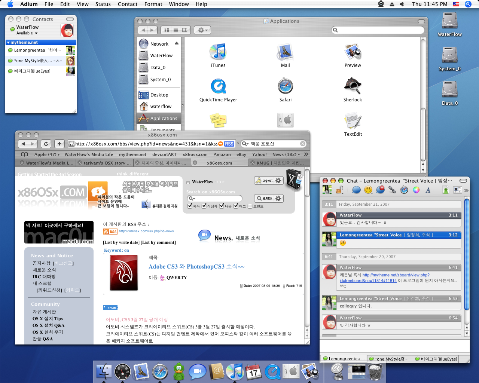Switch to *one MyStyle chat tab
Screen dimensions: 479x383
click(390, 359)
